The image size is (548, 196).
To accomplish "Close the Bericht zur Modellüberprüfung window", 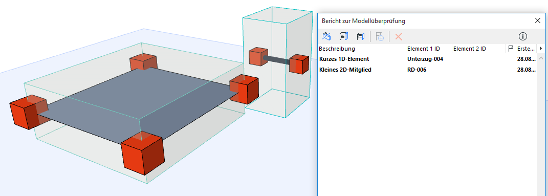I will (538, 20).
